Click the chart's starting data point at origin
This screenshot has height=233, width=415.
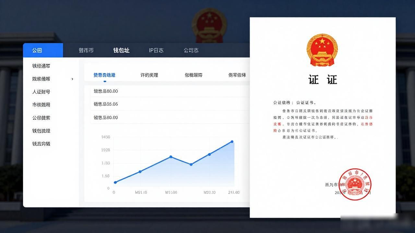pos(115,183)
